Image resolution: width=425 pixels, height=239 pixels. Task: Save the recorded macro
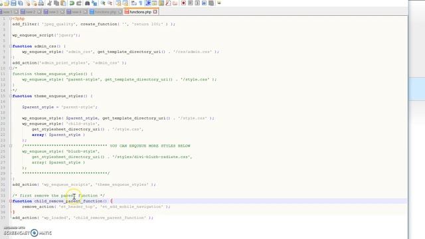tap(211, 3)
